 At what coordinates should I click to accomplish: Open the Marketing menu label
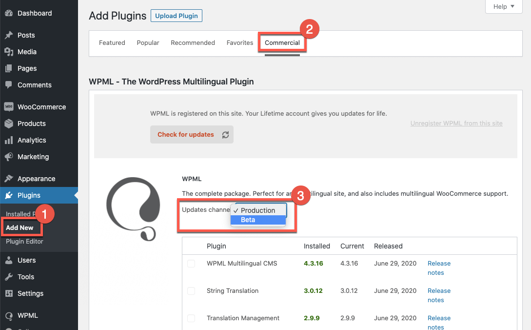[33, 157]
